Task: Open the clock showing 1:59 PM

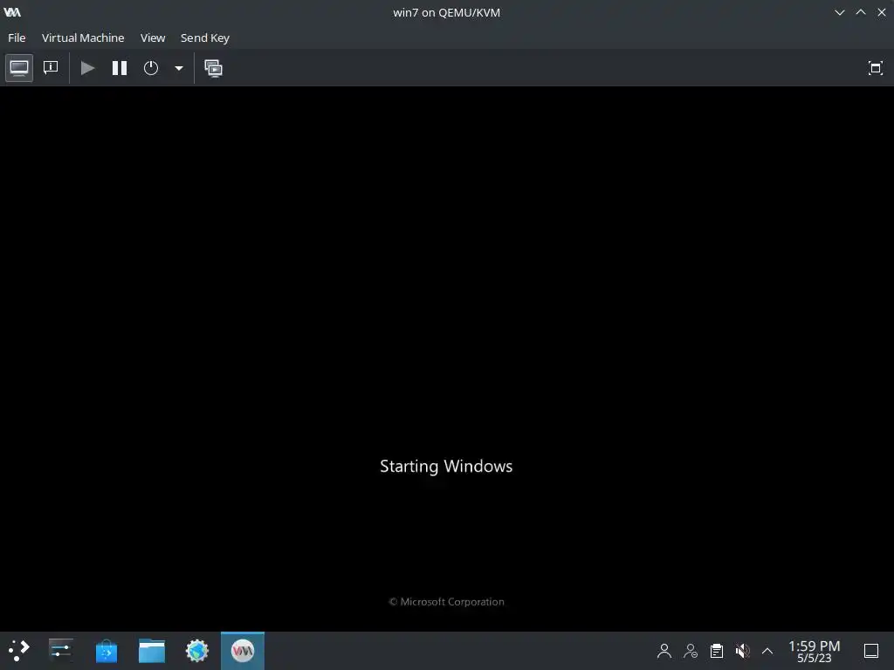Action: click(x=815, y=651)
